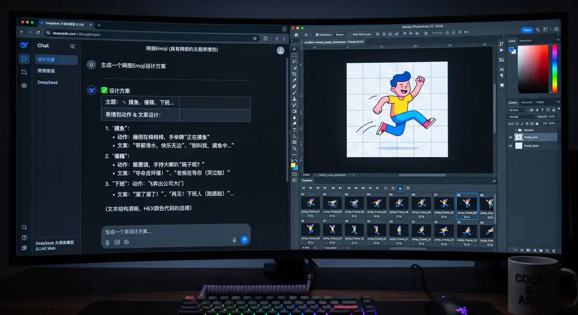The image size is (578, 315).
Task: Select the DeepSeek browser tab
Action: click(x=66, y=25)
